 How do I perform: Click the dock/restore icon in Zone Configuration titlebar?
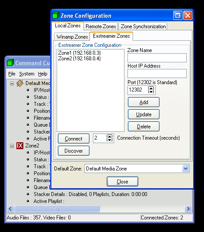[x=178, y=15]
